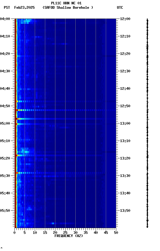This screenshot has width=160, height=251.
Task: Click the 15 Hz frequency axis label
Action: tap(45, 233)
